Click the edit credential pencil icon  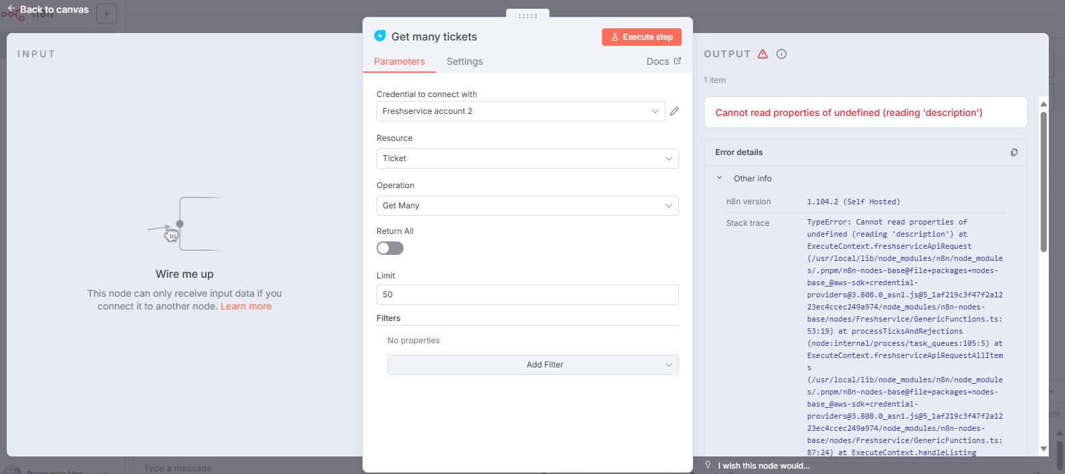coord(674,111)
